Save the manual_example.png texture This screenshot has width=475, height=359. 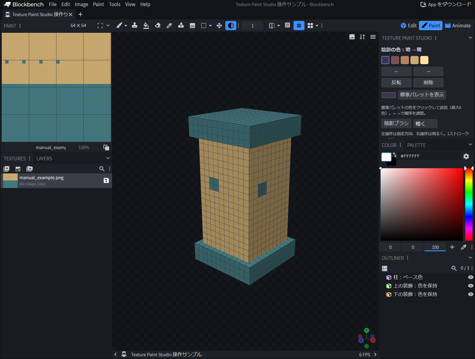click(x=106, y=180)
